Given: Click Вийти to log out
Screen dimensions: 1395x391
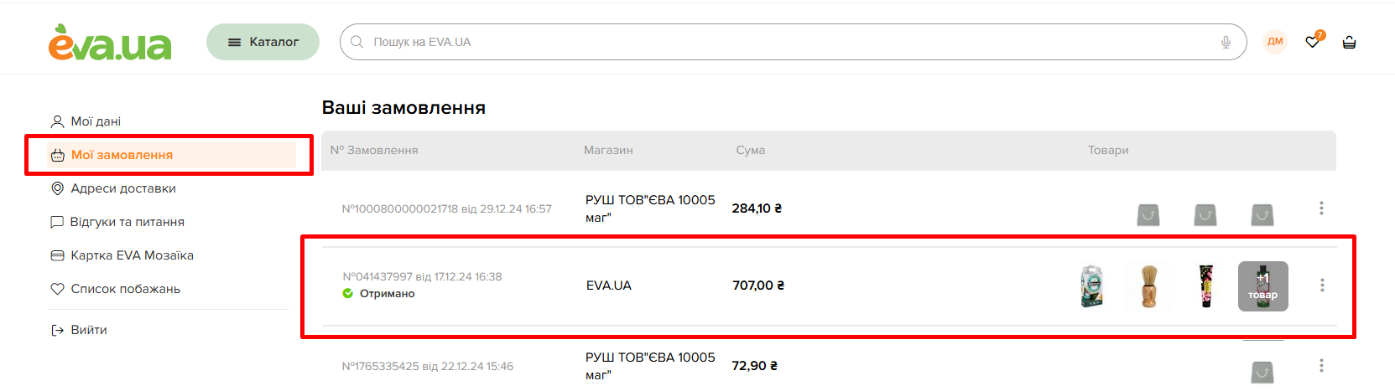Looking at the screenshot, I should 88,330.
